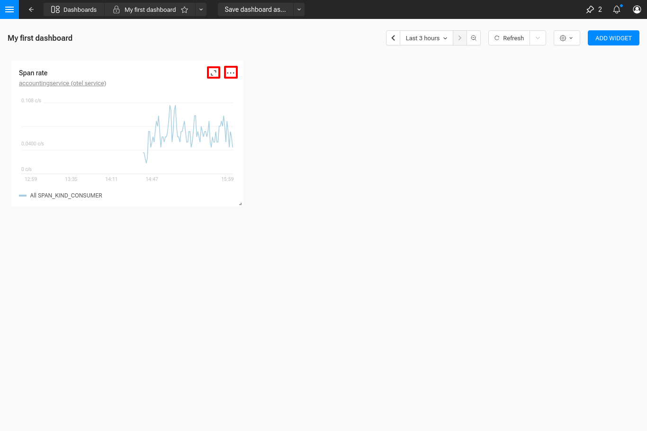Open the pinned items icon
This screenshot has width=647, height=431.
click(x=590, y=9)
